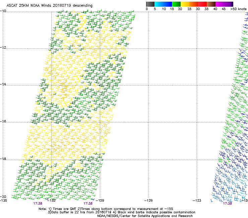This screenshot has width=248, height=218.
Task: Click the 'NOAA/NESDIS/Center for Satellite Applications and Research' credit
Action: tap(145, 216)
